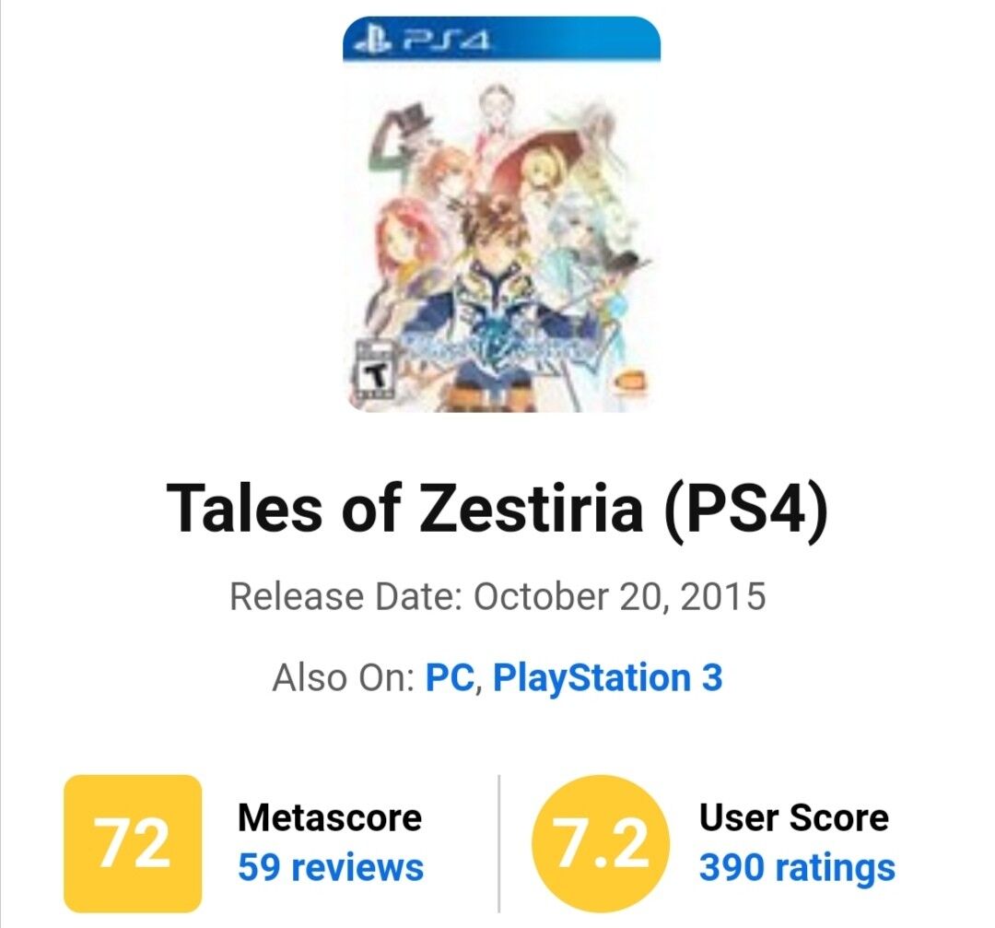Click the Tales of Zestiria cover logo
The image size is (995, 928).
coord(501,351)
